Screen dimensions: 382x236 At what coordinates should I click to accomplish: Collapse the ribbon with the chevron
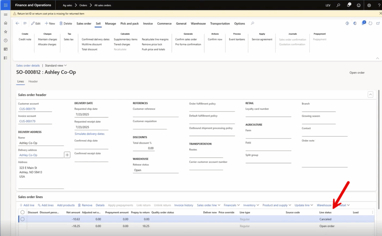[378, 58]
